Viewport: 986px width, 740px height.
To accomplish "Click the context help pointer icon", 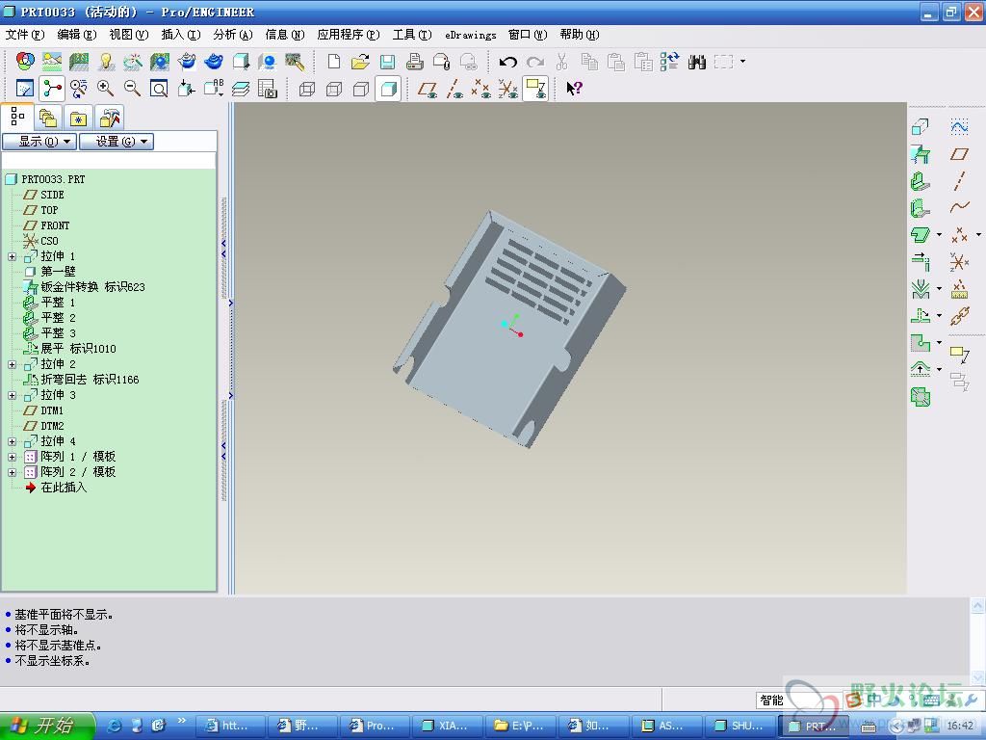I will pos(574,89).
